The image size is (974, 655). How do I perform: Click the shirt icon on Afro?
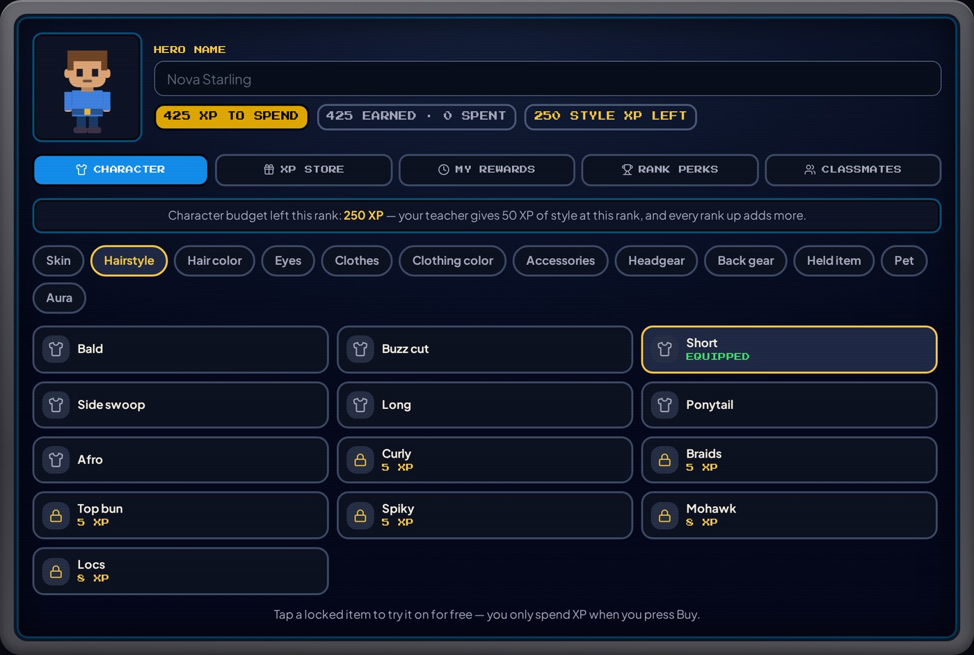[56, 460]
